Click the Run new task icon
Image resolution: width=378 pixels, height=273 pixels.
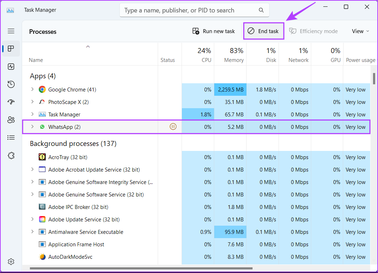pyautogui.click(x=196, y=31)
